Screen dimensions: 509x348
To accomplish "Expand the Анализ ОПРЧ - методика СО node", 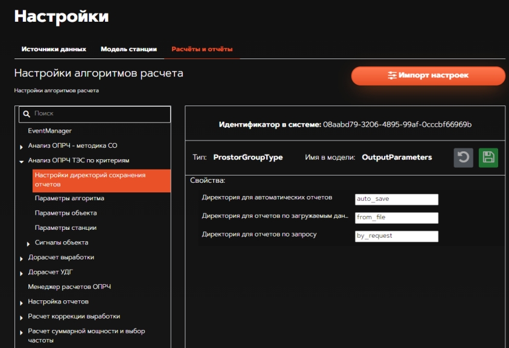I will [x=22, y=147].
